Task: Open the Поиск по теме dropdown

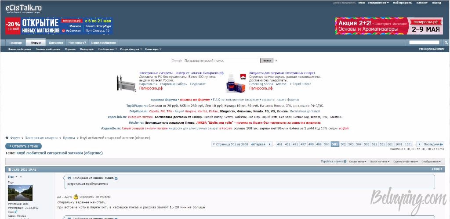Action: 379,162
